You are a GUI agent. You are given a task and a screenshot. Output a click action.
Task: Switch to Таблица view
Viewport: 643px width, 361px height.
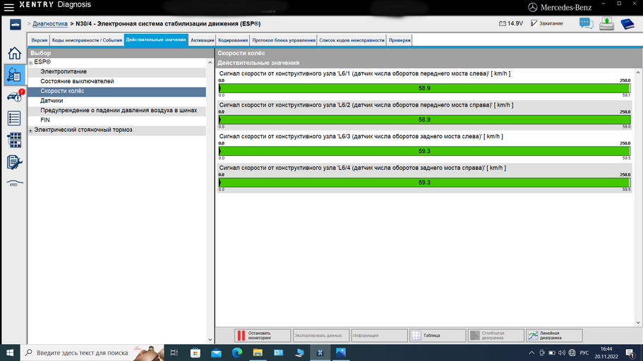pos(438,336)
